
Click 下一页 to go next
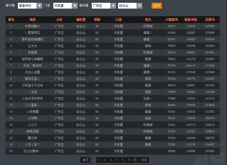(132, 160)
